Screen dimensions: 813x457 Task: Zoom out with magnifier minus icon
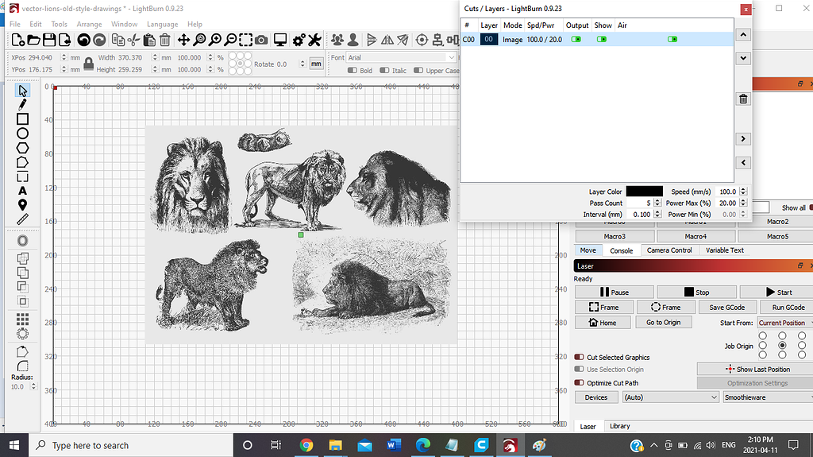(231, 40)
